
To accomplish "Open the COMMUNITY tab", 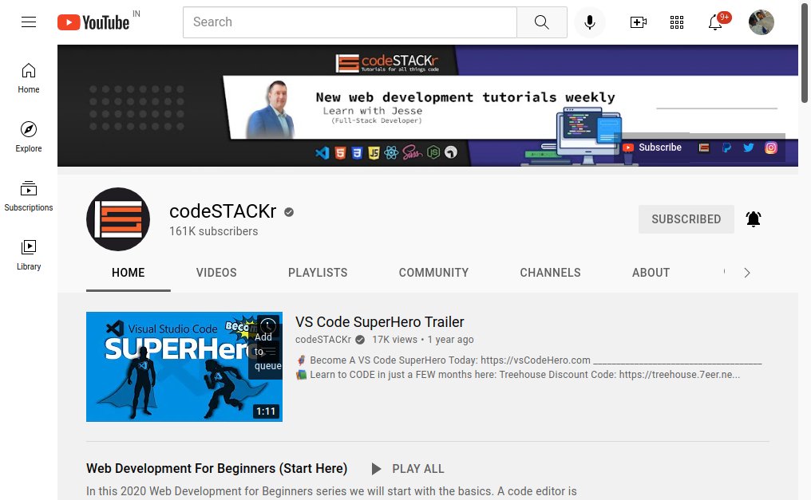I will [x=433, y=273].
